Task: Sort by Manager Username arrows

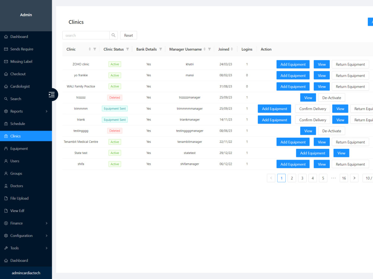Action: pos(204,49)
